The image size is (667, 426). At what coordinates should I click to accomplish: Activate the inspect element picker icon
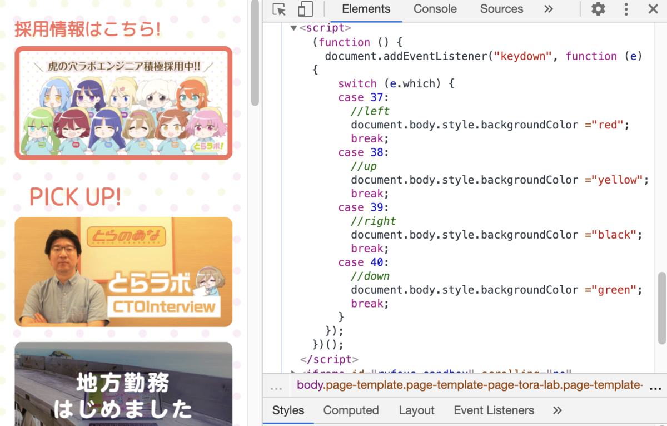(279, 9)
